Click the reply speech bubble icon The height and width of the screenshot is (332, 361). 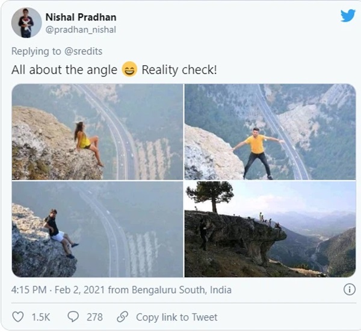(x=73, y=316)
